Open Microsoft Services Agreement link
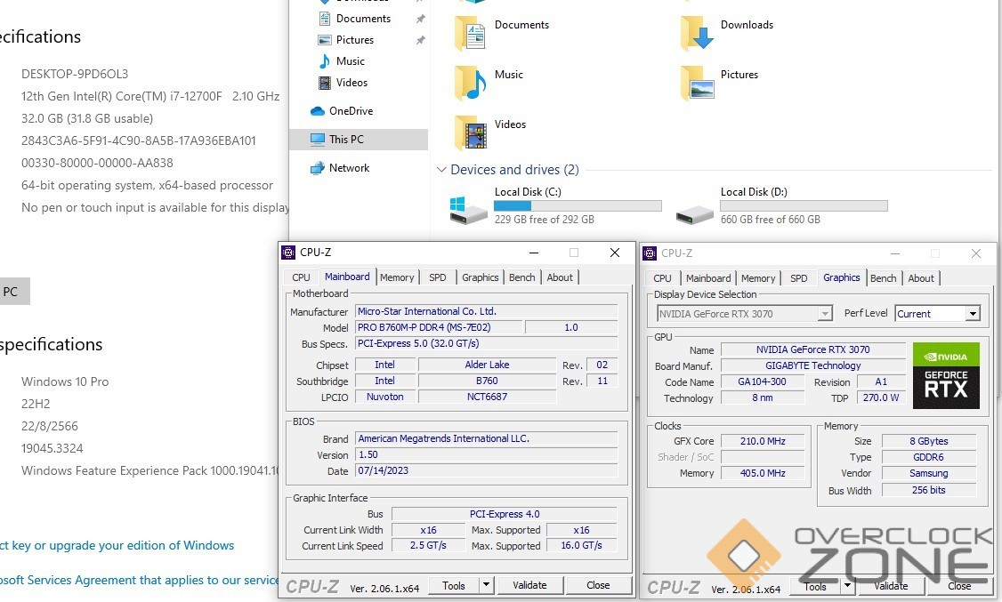 (x=139, y=580)
